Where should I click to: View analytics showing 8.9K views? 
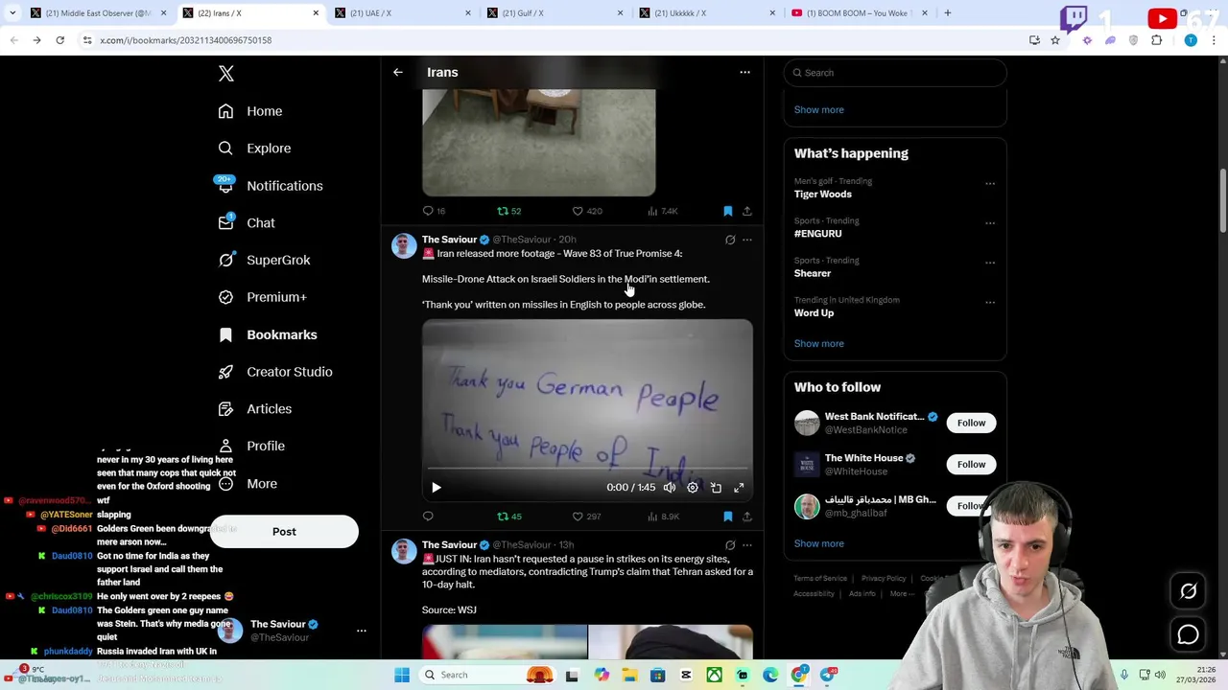pyautogui.click(x=664, y=517)
